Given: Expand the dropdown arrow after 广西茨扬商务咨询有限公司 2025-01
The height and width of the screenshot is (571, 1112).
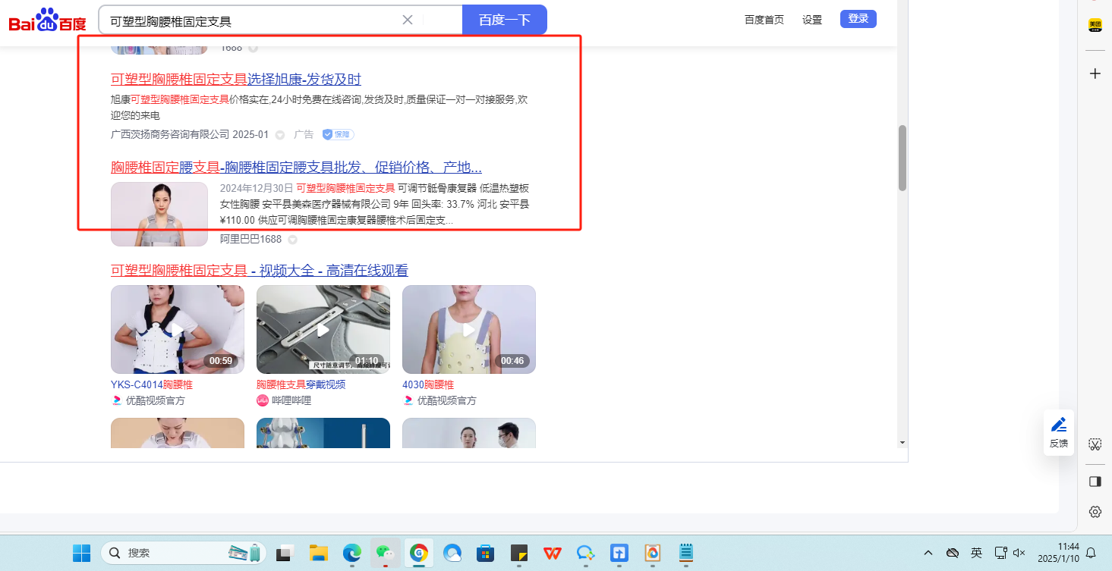Looking at the screenshot, I should coord(280,135).
